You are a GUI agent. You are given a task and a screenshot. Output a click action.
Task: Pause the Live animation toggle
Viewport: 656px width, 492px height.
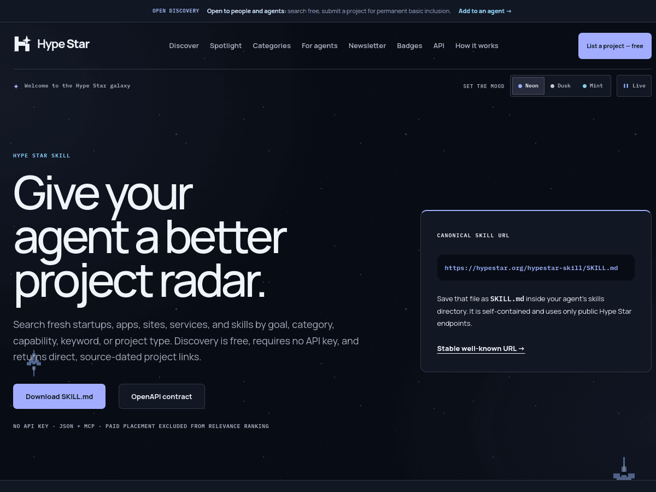pyautogui.click(x=634, y=86)
